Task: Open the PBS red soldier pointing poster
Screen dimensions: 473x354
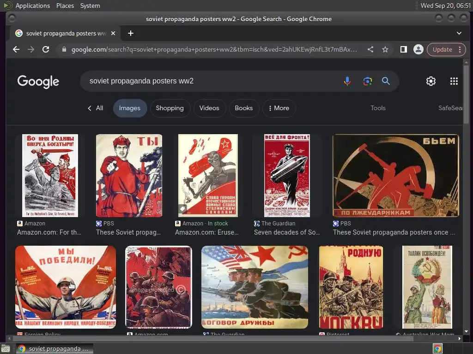Action: (x=129, y=176)
